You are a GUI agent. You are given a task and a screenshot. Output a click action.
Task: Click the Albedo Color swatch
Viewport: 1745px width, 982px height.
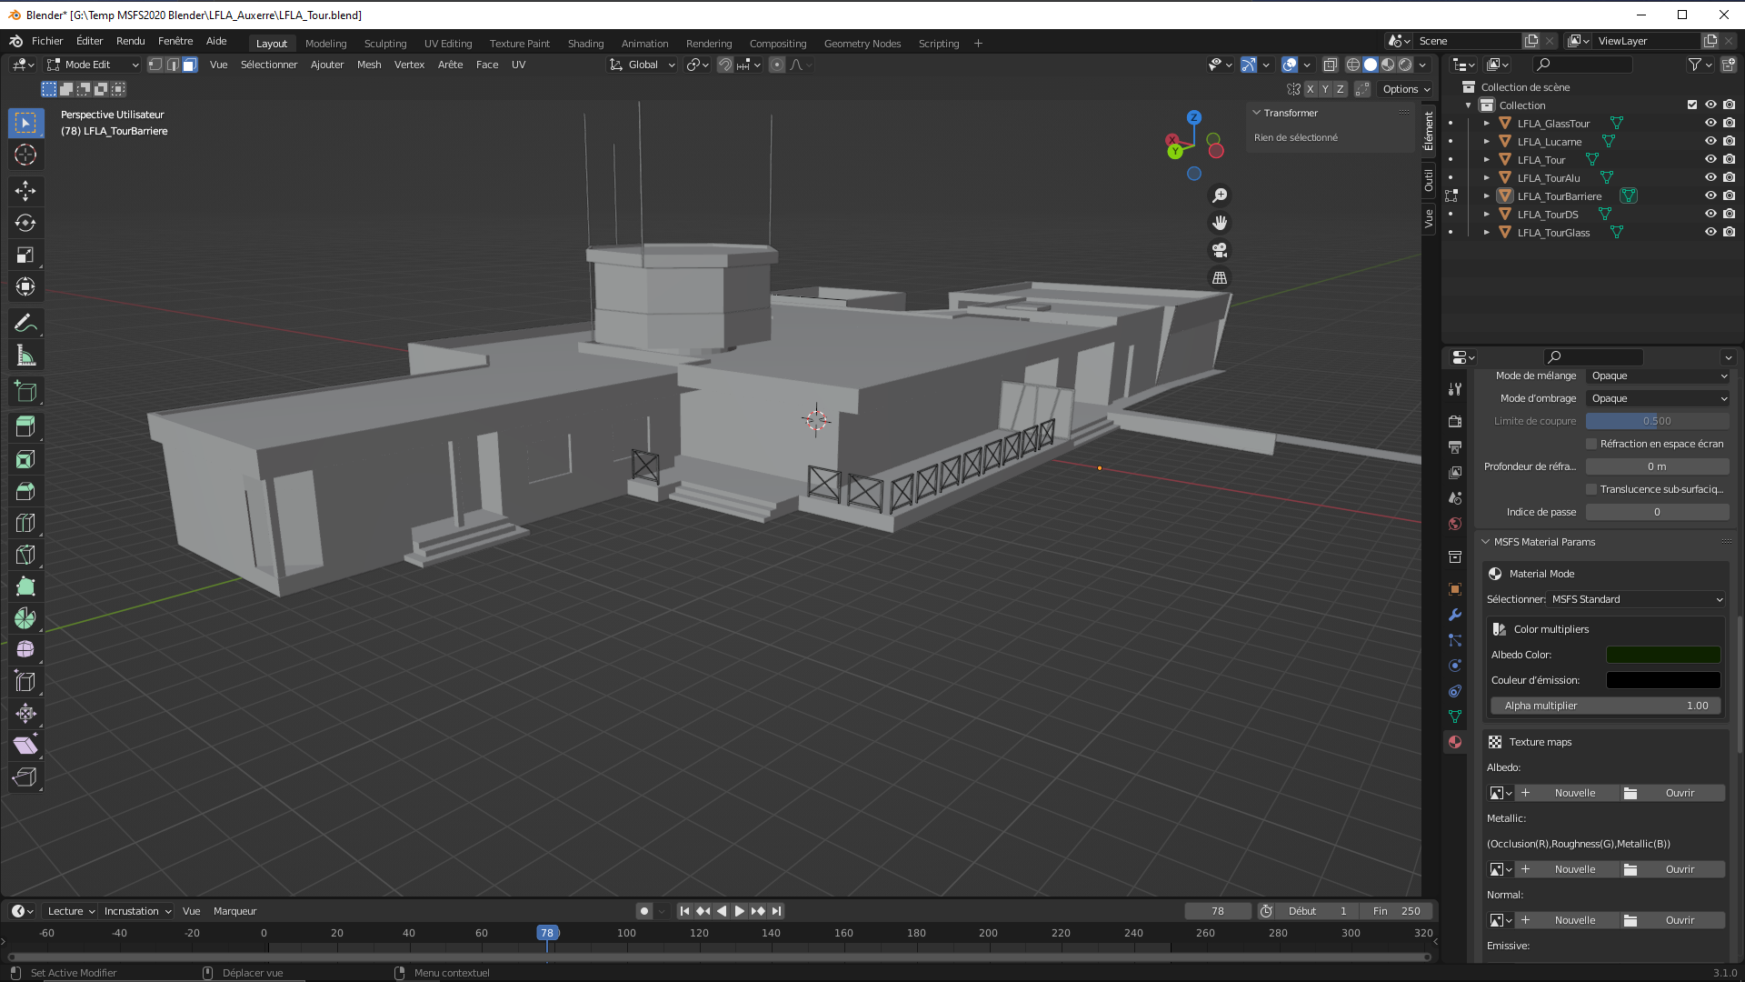[x=1662, y=655]
